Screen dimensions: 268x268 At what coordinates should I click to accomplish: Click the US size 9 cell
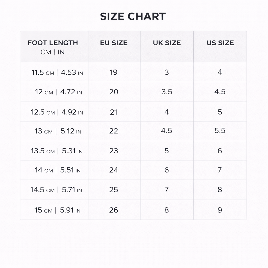point(220,210)
